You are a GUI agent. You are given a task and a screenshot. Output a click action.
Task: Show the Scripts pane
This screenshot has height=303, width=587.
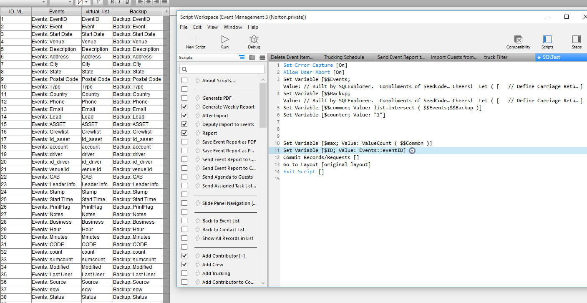pos(547,39)
